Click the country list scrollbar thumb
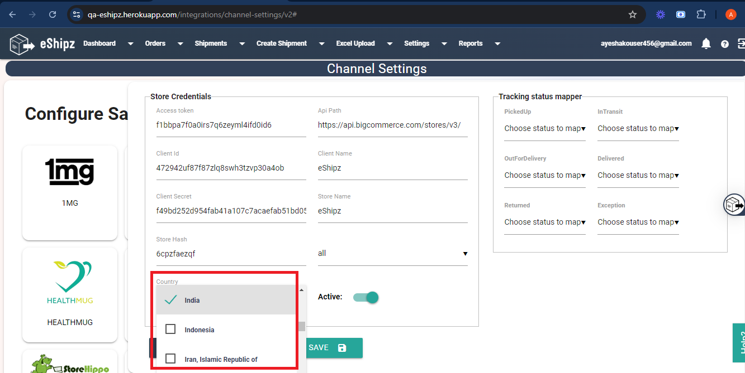The height and width of the screenshot is (373, 745). coord(302,327)
